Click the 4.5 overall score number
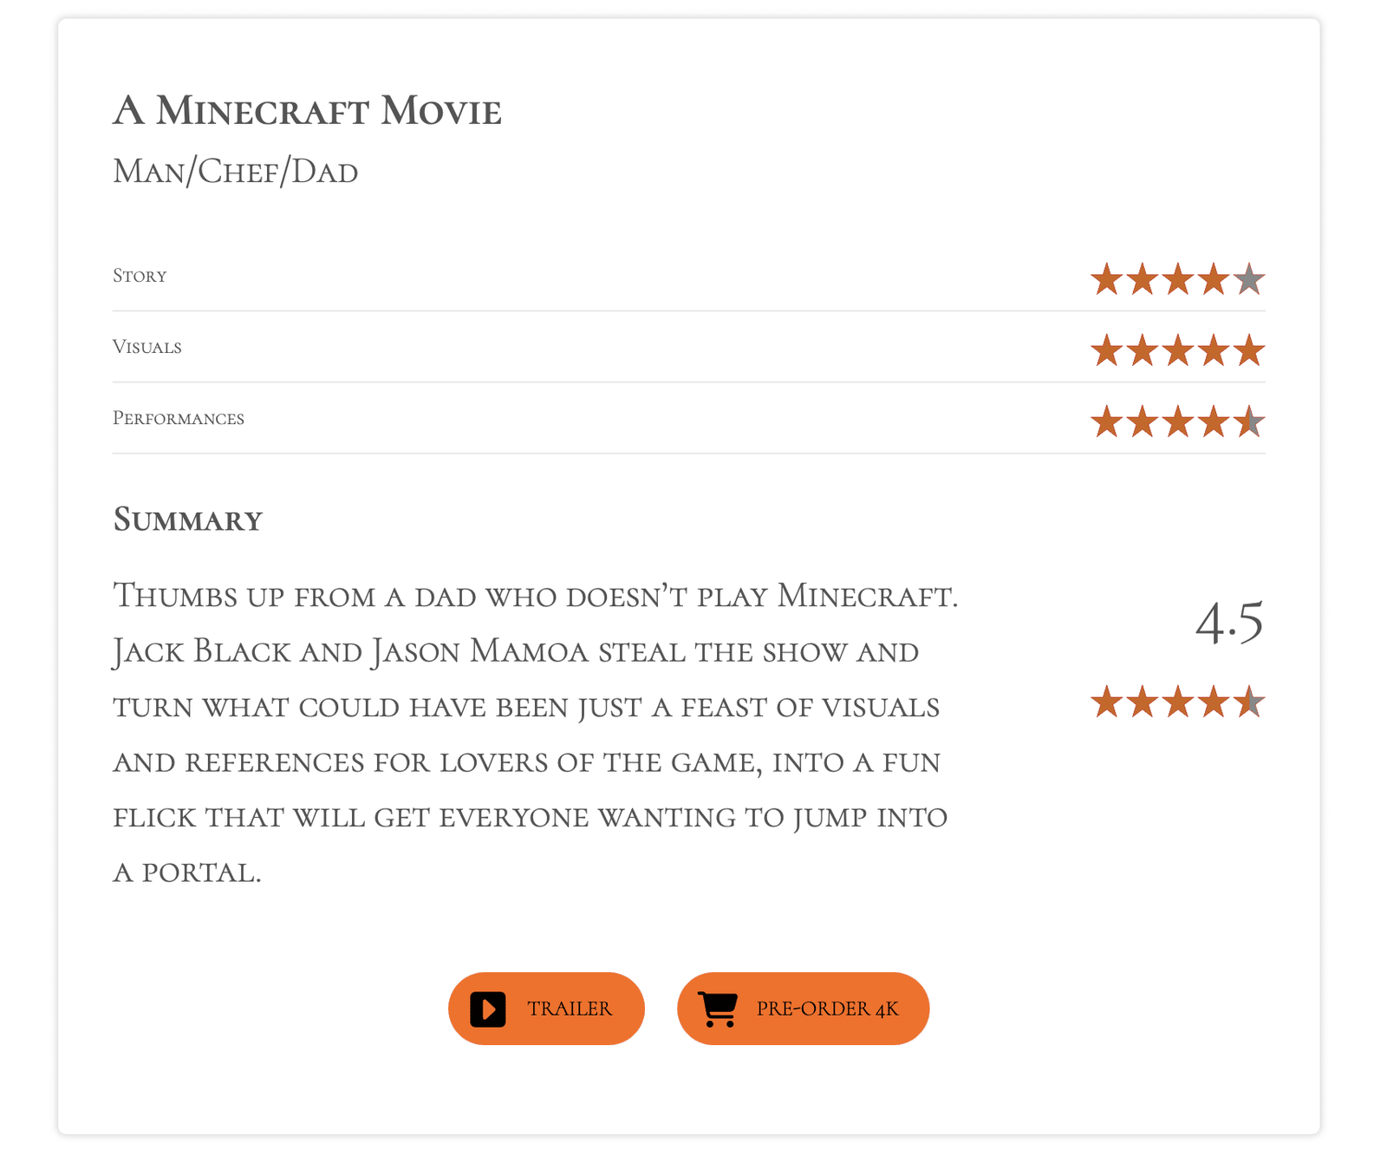This screenshot has width=1387, height=1169. coord(1228,623)
